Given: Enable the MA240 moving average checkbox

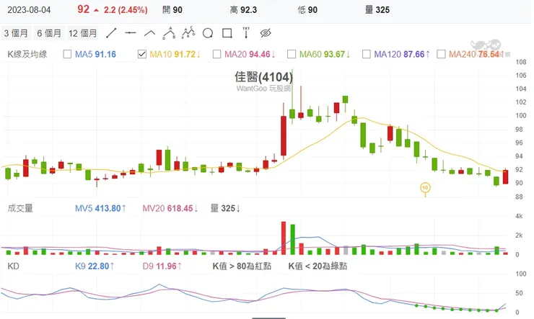Looking at the screenshot, I should pyautogui.click(x=441, y=54).
